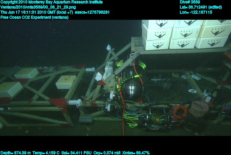This screenshot has height=155, width=231.
Task: Click the gray cylindrical housing with green stripes
Action: [129, 72]
